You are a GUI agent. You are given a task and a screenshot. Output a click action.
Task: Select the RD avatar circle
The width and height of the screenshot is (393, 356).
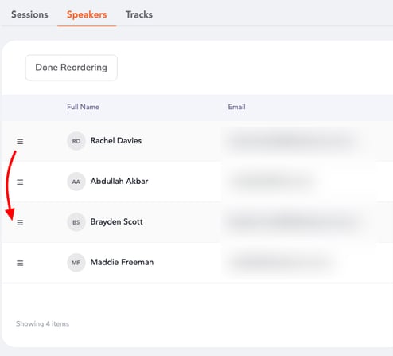[76, 141]
